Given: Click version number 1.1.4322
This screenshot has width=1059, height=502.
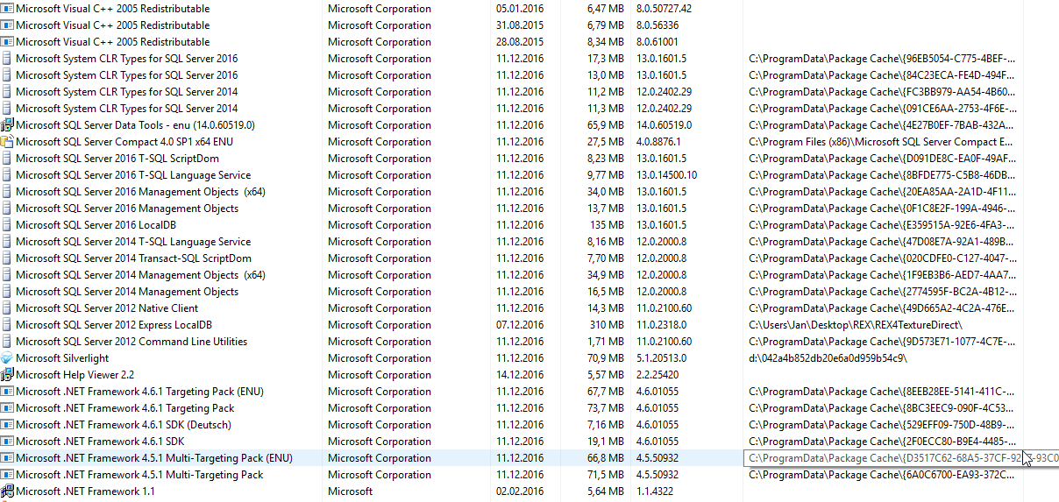Looking at the screenshot, I should (655, 491).
